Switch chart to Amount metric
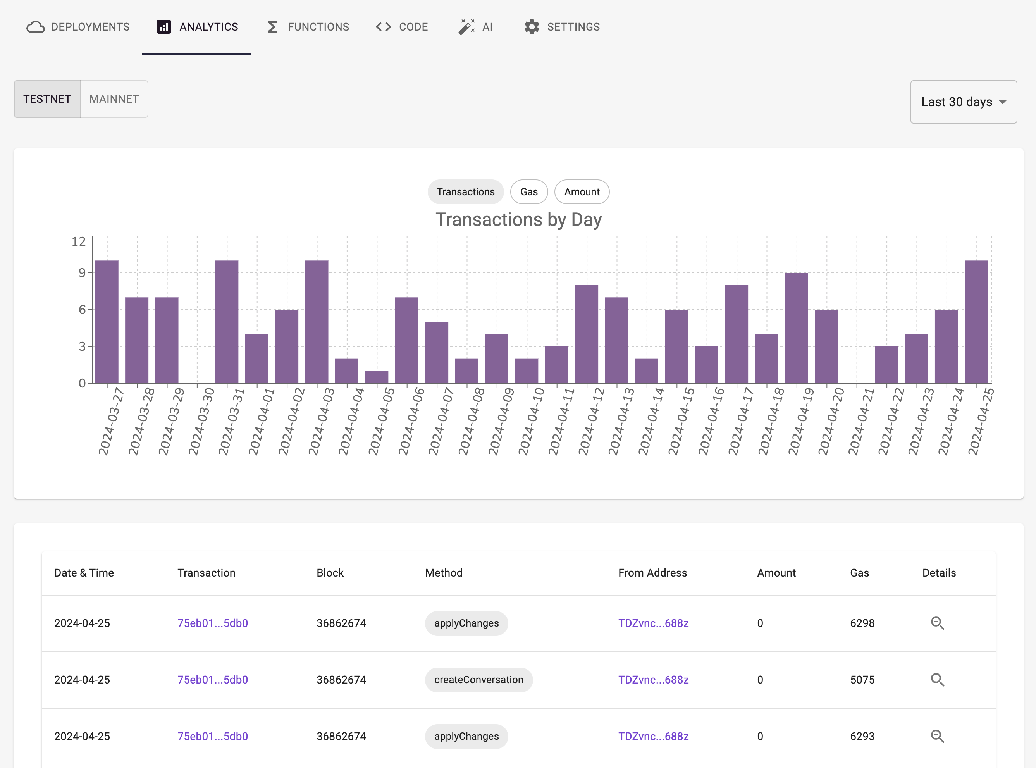 pyautogui.click(x=582, y=192)
